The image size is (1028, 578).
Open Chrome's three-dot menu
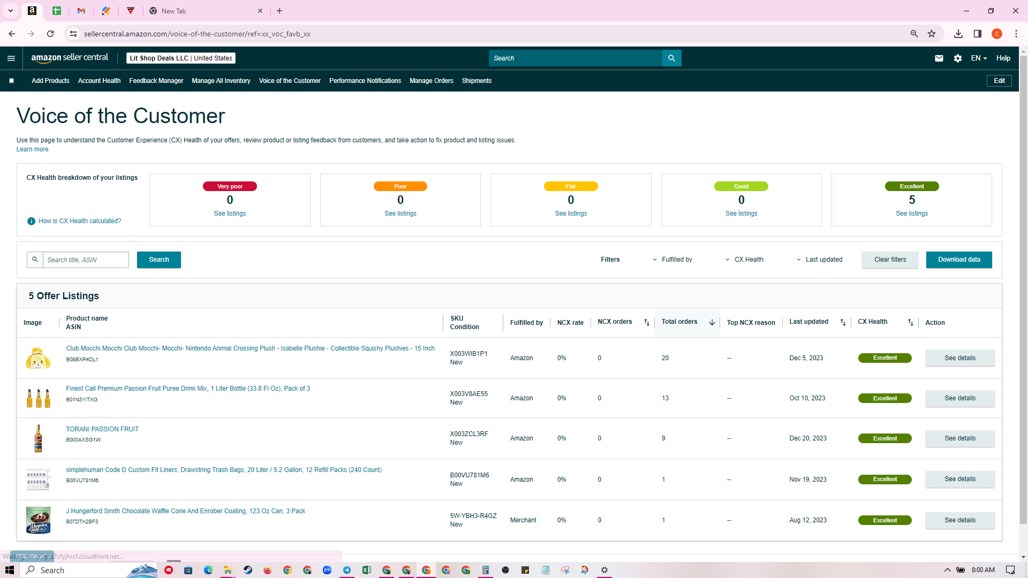pyautogui.click(x=1016, y=34)
